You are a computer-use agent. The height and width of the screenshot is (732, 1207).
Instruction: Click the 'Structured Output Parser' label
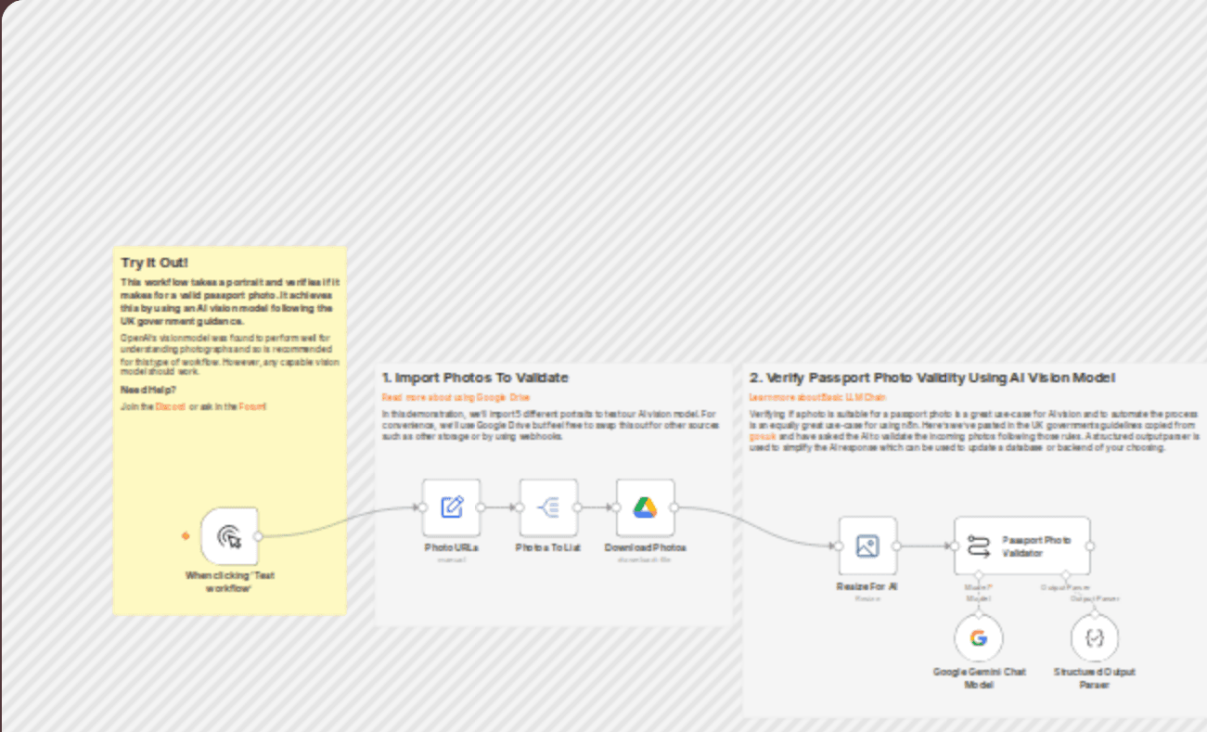pos(1095,678)
